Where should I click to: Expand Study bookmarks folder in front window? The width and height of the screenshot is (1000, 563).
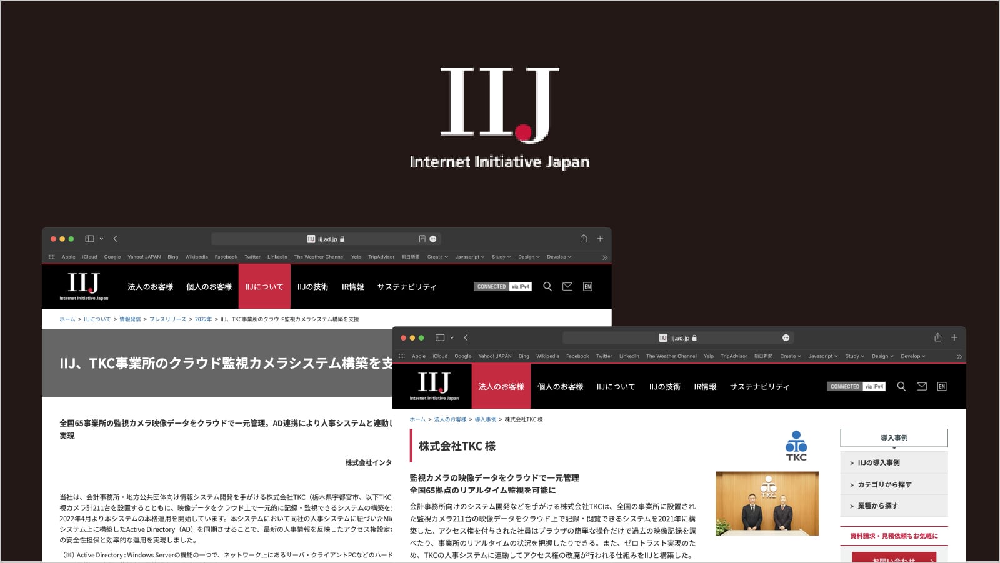click(x=855, y=356)
